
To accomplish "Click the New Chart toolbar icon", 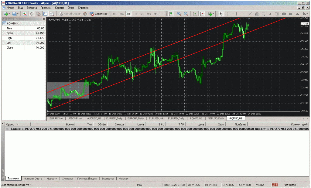I will [x=6, y=14].
